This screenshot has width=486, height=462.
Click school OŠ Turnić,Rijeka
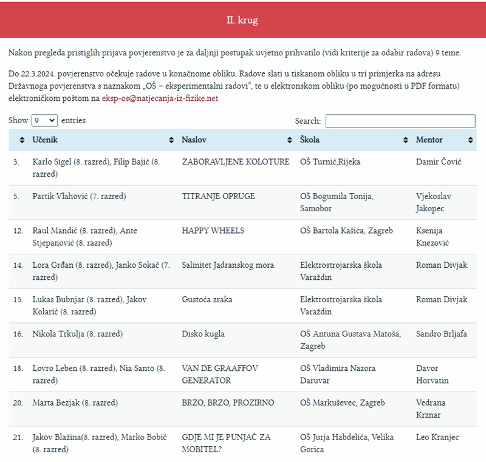pos(330,161)
